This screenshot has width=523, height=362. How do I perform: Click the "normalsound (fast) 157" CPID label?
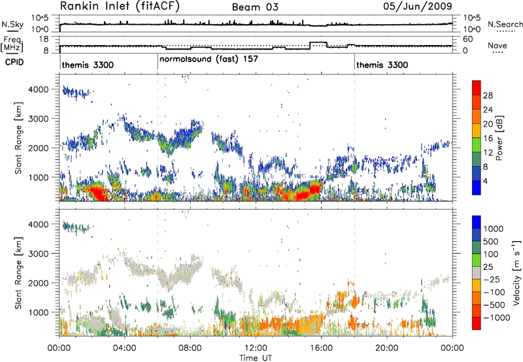[x=209, y=59]
